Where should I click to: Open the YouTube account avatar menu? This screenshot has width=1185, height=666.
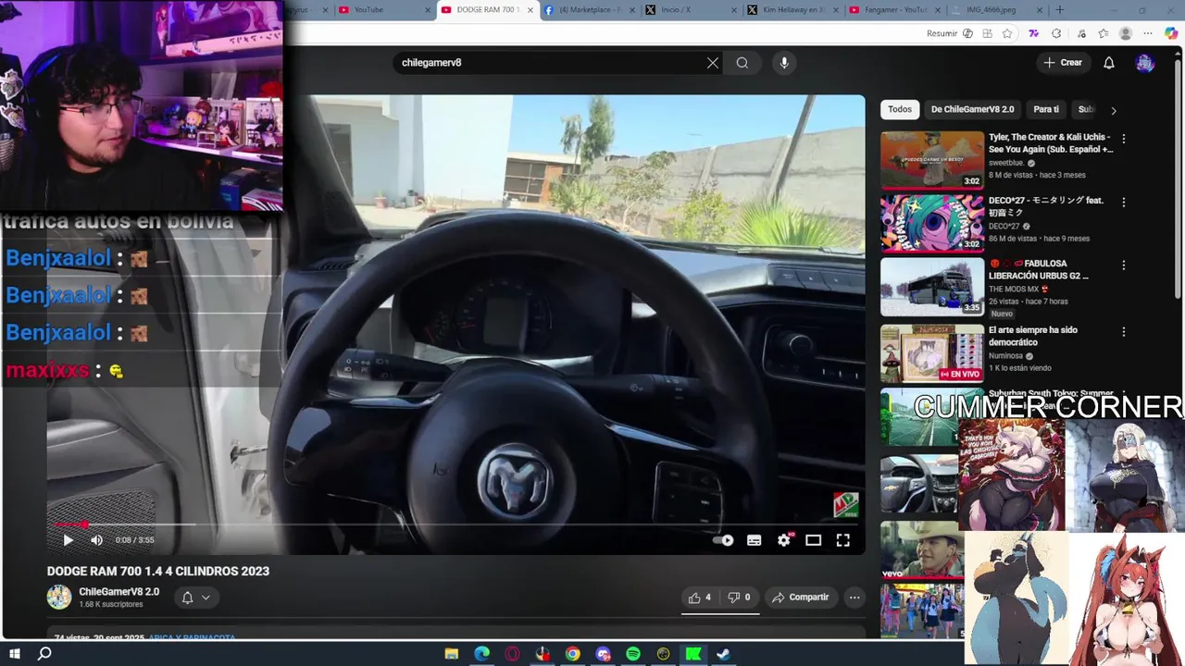coord(1145,63)
